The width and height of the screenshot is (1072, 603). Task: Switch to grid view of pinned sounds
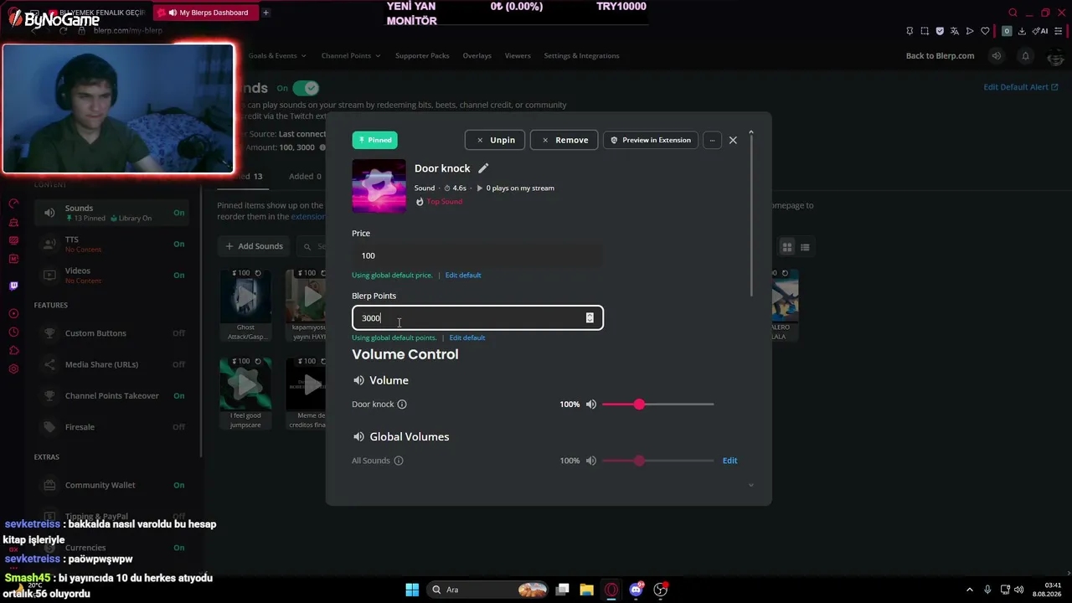click(787, 247)
